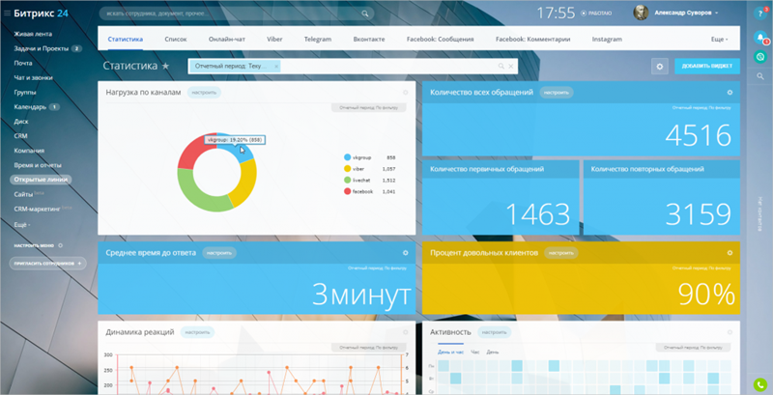Switch to Список tab
Viewport: 773px width, 395px height.
[176, 39]
